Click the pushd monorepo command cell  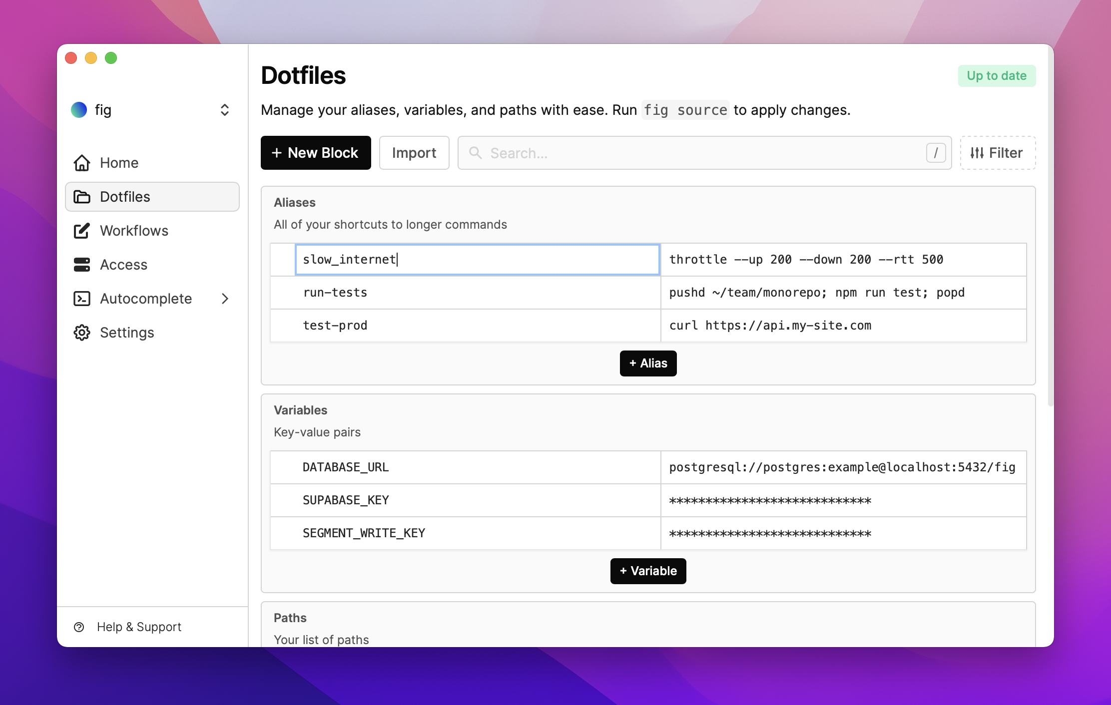point(843,293)
